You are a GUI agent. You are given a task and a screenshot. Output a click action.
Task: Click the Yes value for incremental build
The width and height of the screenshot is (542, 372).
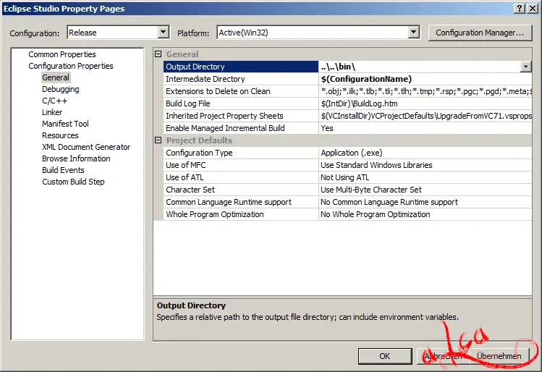pos(425,128)
